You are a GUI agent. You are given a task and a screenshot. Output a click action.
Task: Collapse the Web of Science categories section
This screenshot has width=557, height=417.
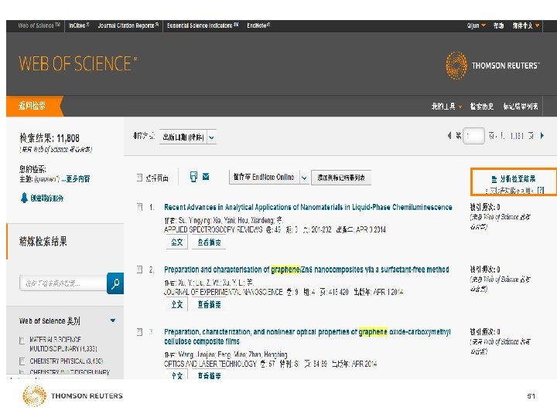[113, 320]
